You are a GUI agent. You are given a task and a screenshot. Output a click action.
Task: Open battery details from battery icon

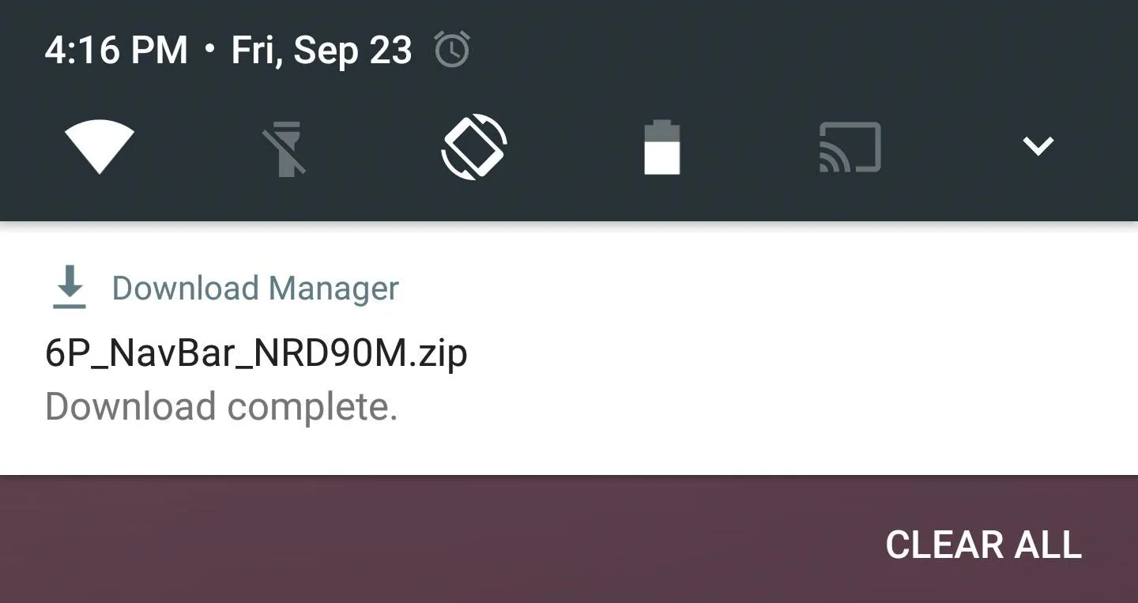click(x=662, y=147)
